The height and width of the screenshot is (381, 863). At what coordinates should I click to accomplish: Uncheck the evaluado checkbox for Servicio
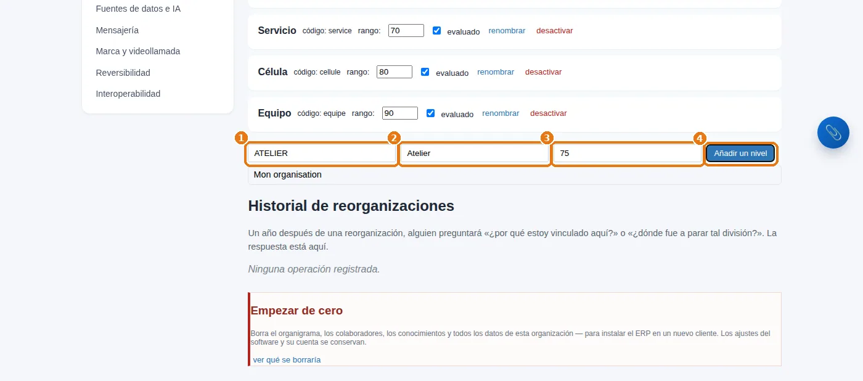click(436, 30)
